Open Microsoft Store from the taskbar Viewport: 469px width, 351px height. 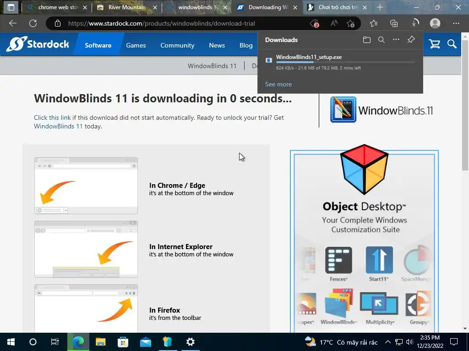pyautogui.click(x=123, y=342)
